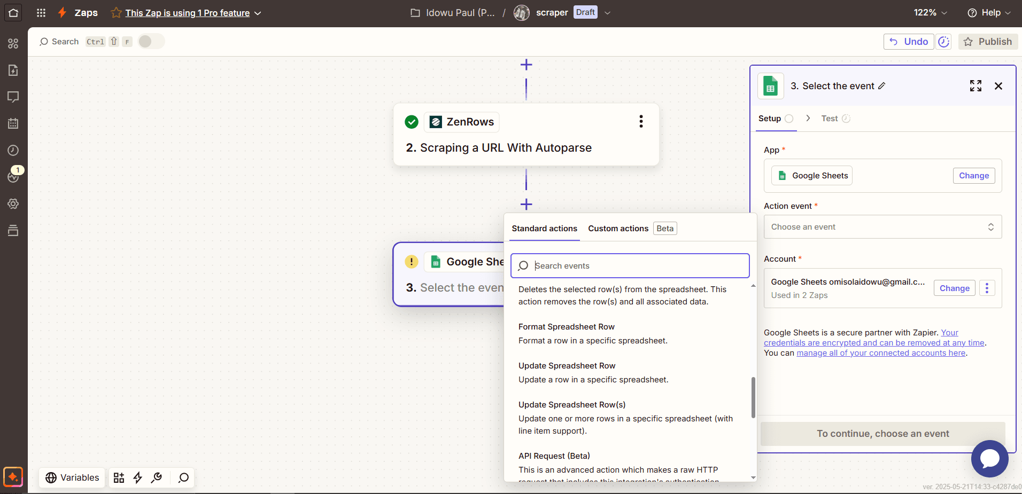The image size is (1022, 494).
Task: Open the Idowu Paul folder breadcrumb
Action: [x=453, y=13]
